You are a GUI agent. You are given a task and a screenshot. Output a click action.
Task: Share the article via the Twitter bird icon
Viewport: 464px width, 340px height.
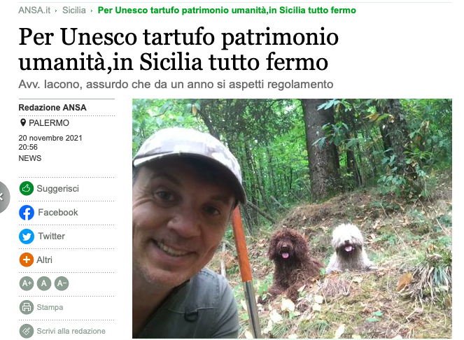point(27,236)
